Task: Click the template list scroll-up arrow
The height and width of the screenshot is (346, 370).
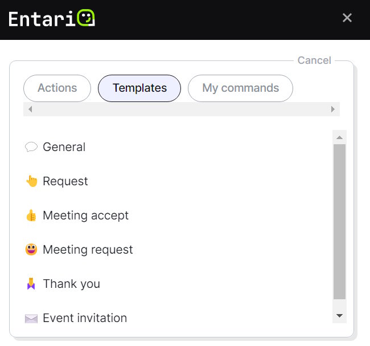Action: [339, 137]
